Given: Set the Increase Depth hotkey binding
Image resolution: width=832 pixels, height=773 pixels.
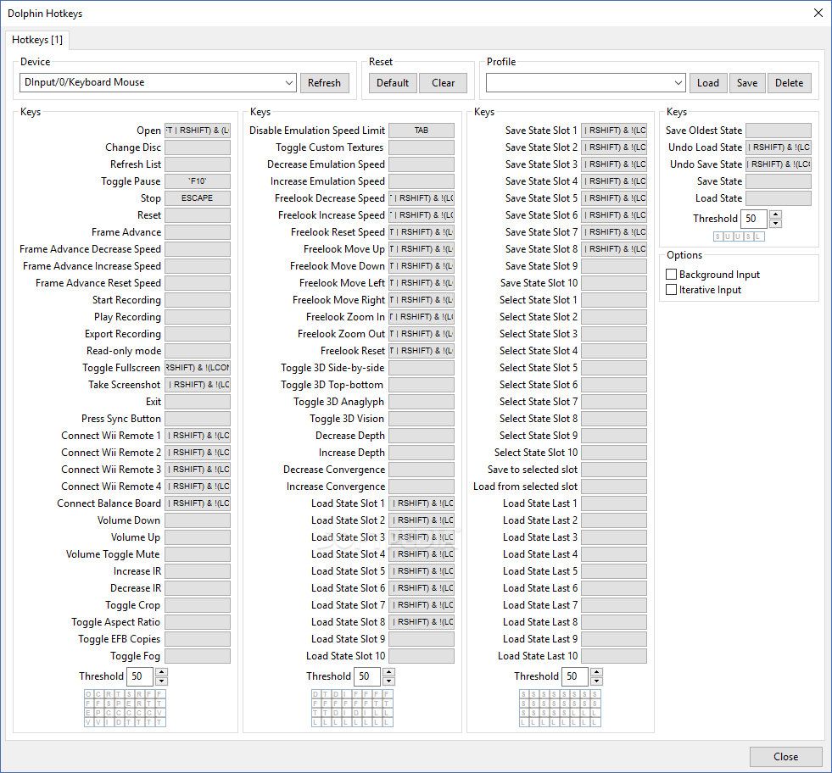Looking at the screenshot, I should pyautogui.click(x=422, y=453).
